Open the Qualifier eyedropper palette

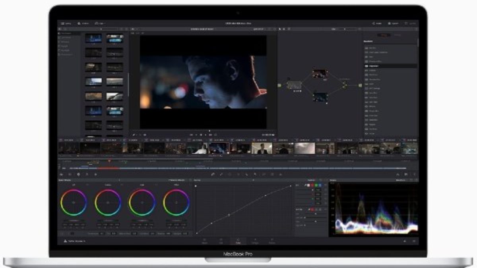coord(221,174)
